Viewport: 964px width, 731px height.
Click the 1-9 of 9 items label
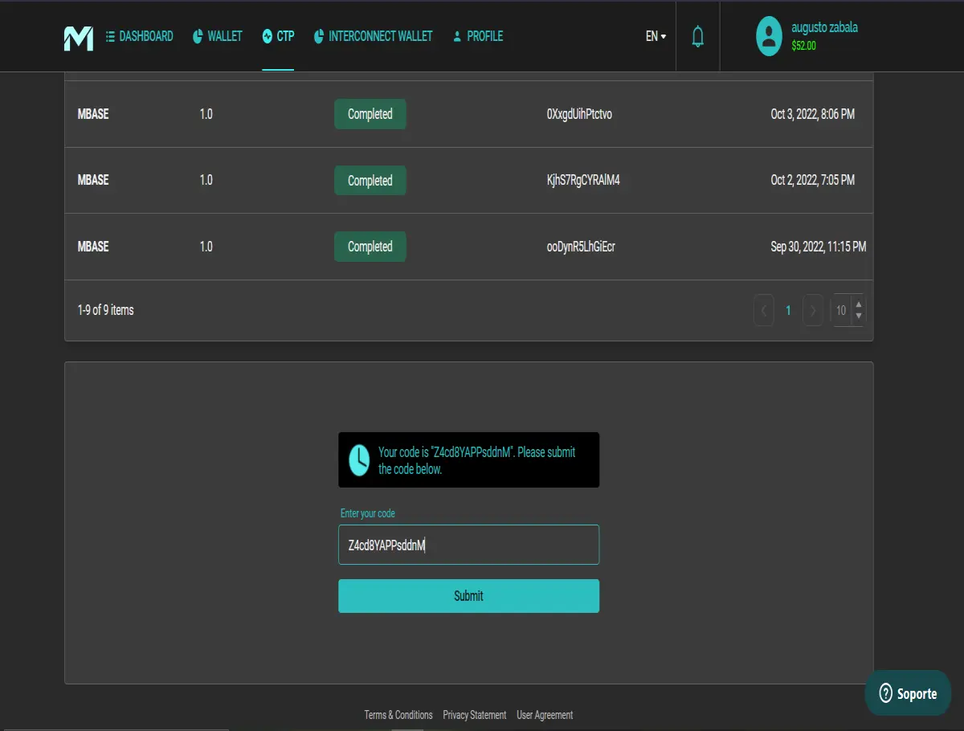[106, 310]
